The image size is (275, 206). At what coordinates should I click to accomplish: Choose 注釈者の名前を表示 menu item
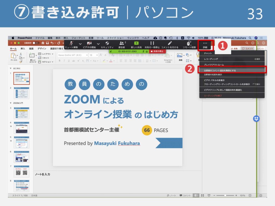click(x=232, y=75)
